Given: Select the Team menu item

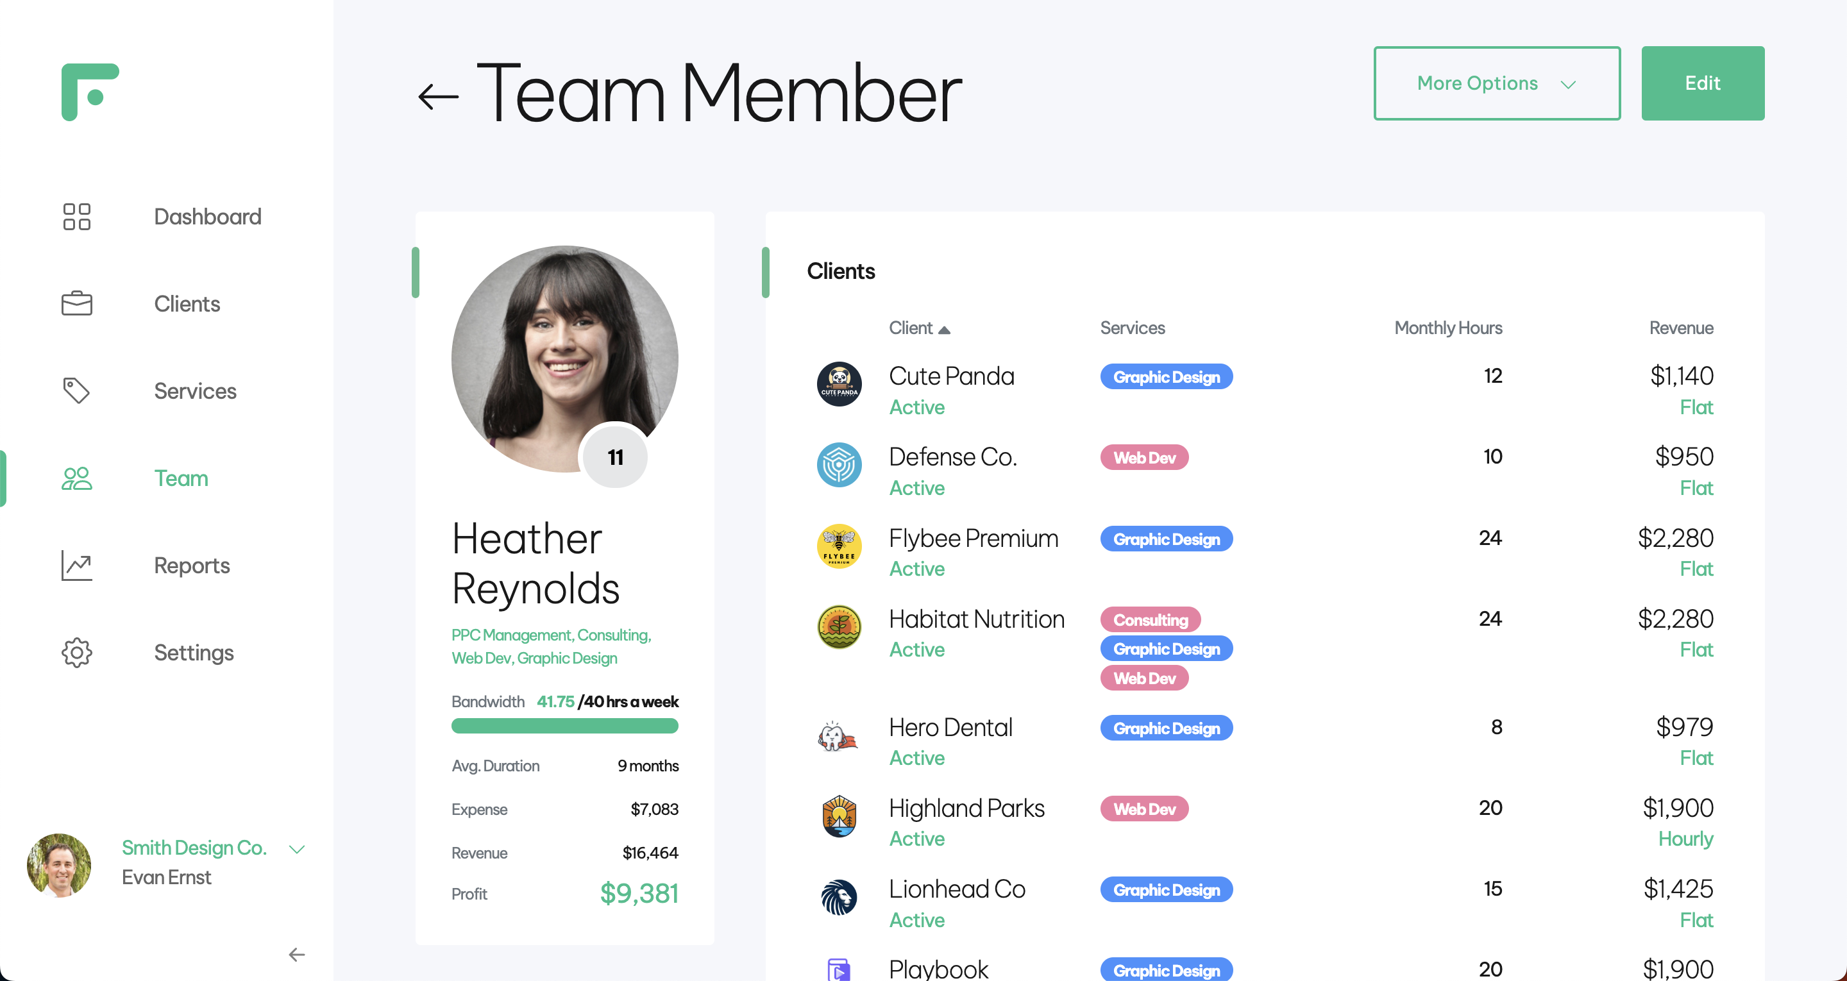Looking at the screenshot, I should point(181,478).
